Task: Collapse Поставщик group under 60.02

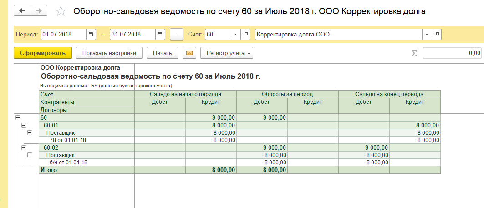Action: tap(30, 155)
